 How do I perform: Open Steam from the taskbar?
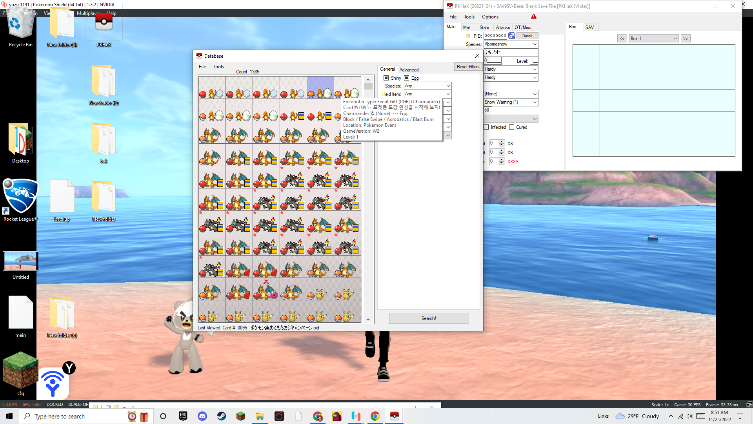coord(222,416)
